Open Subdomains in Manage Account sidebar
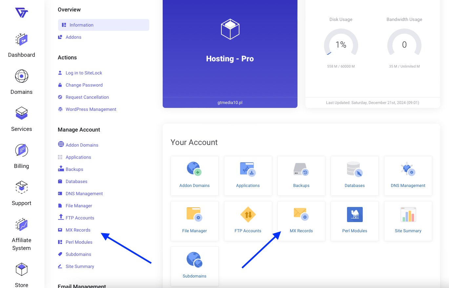 [x=78, y=254]
